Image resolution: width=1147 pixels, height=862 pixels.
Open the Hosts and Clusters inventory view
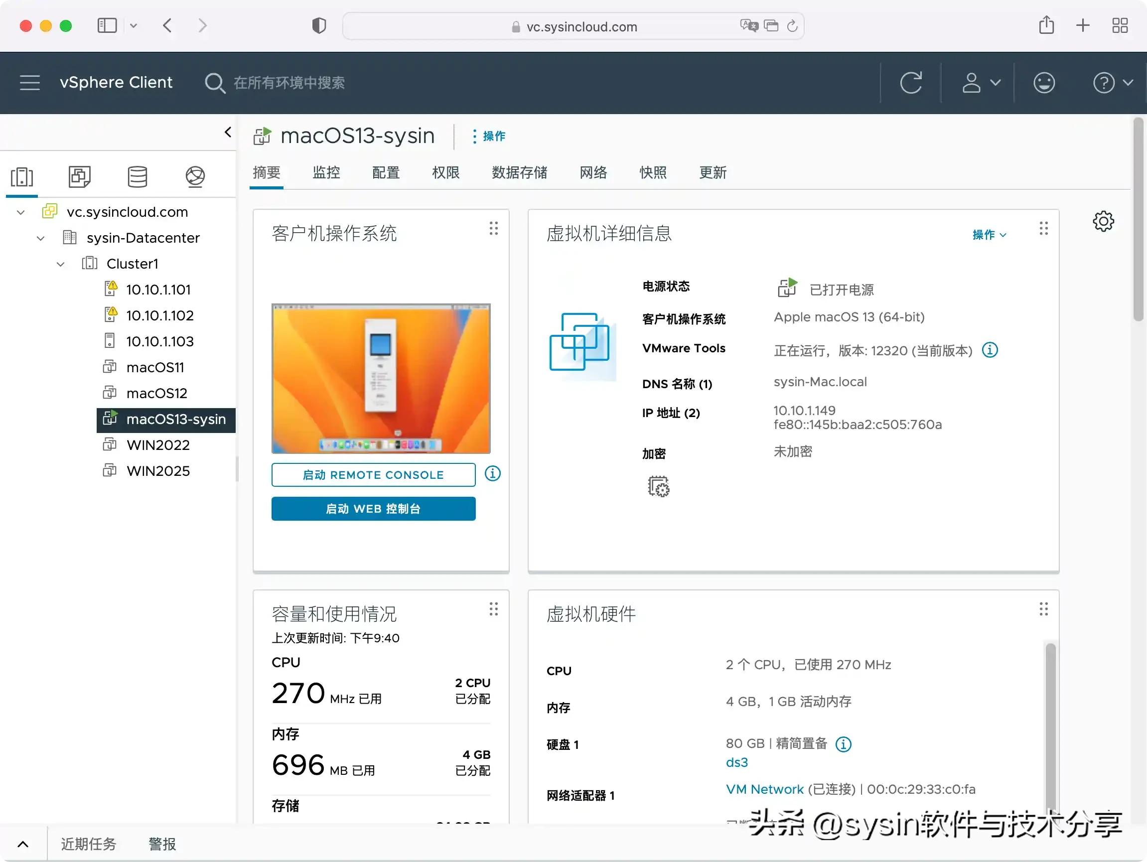click(x=22, y=177)
